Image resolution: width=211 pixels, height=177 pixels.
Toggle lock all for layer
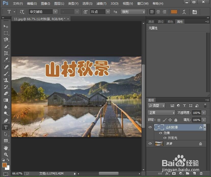click(176, 120)
